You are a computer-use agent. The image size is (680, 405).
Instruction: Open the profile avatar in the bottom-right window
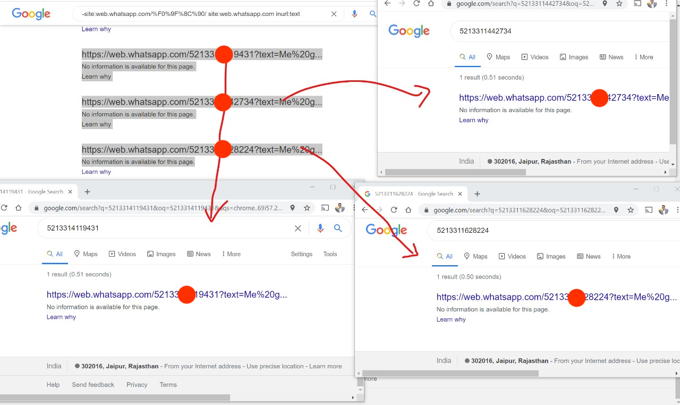tap(664, 210)
